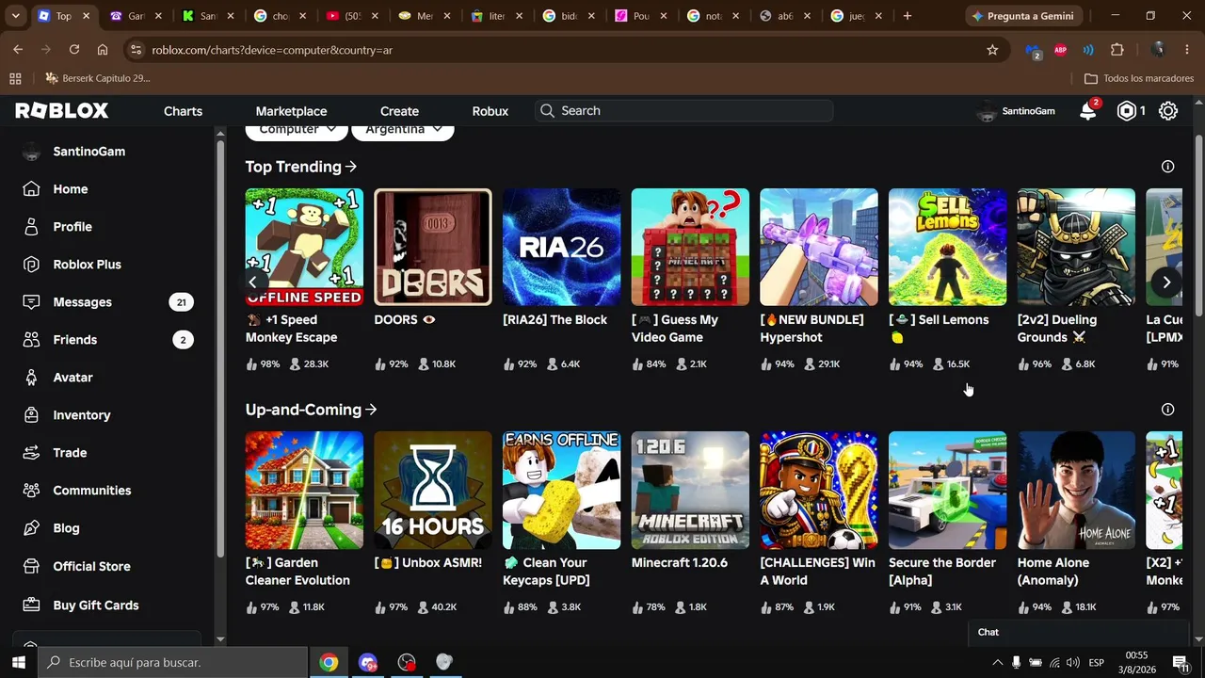This screenshot has height=678, width=1205.
Task: Open Buy Gift Cards sidebar icon
Action: tap(31, 605)
